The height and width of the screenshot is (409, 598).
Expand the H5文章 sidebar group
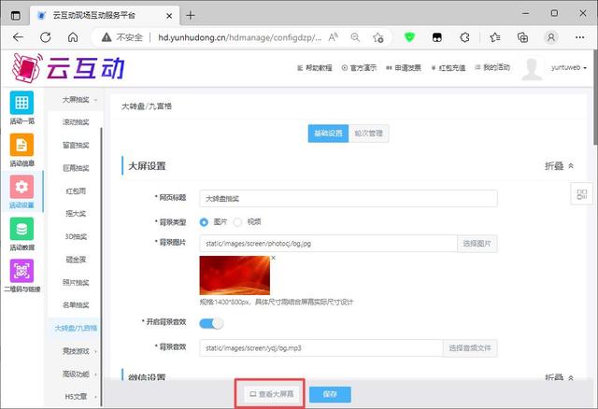coord(79,397)
